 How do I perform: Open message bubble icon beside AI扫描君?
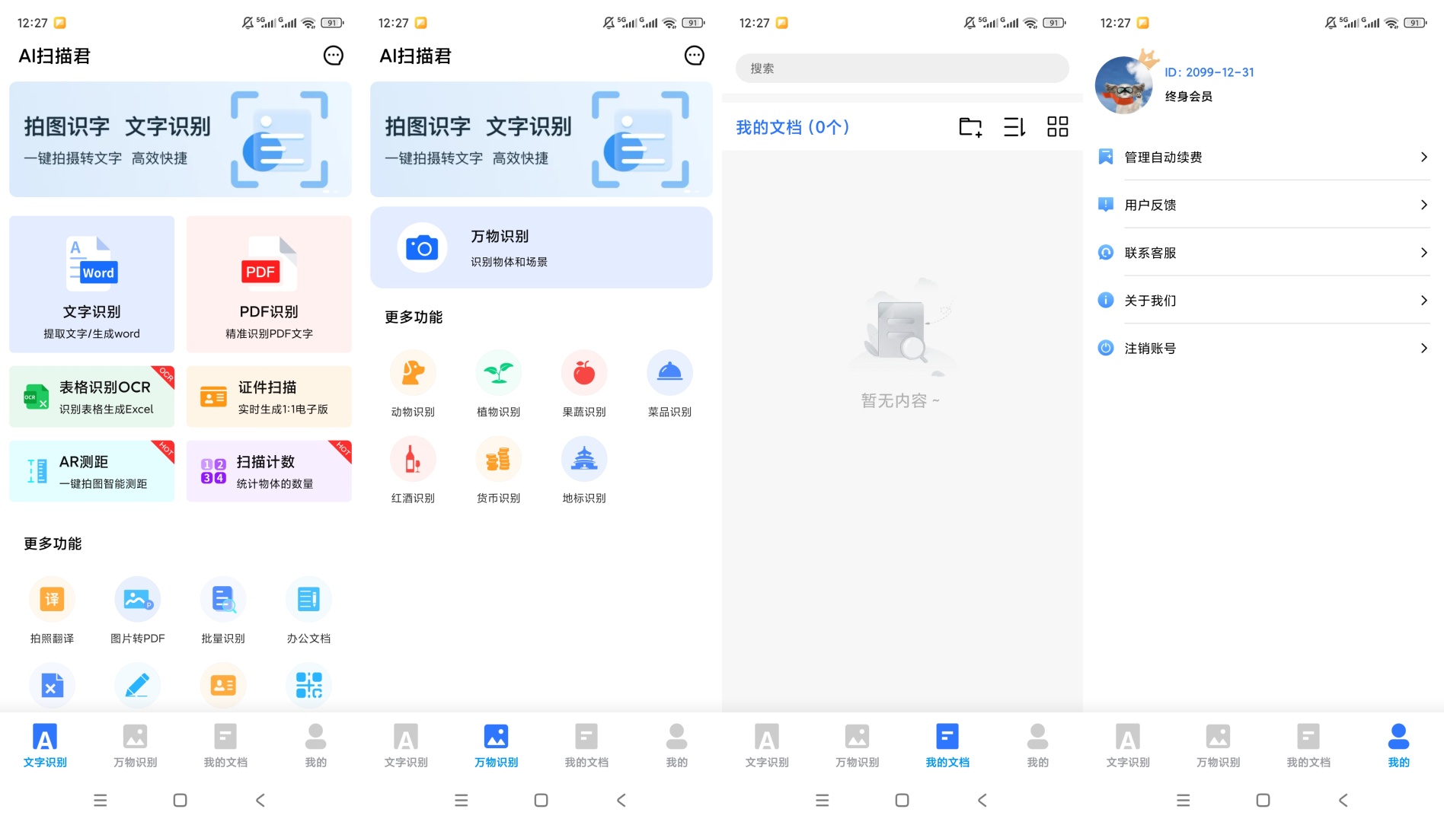coord(334,56)
